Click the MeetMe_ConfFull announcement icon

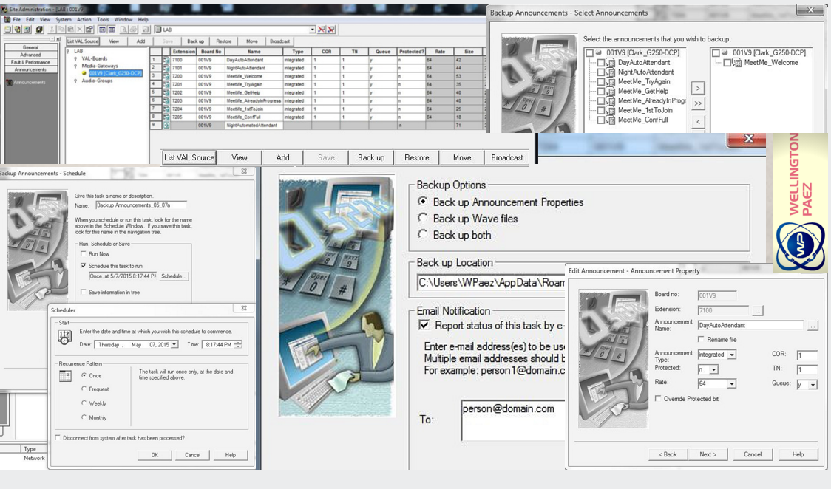pos(611,120)
